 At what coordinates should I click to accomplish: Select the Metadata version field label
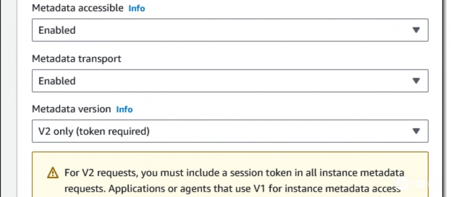(71, 109)
